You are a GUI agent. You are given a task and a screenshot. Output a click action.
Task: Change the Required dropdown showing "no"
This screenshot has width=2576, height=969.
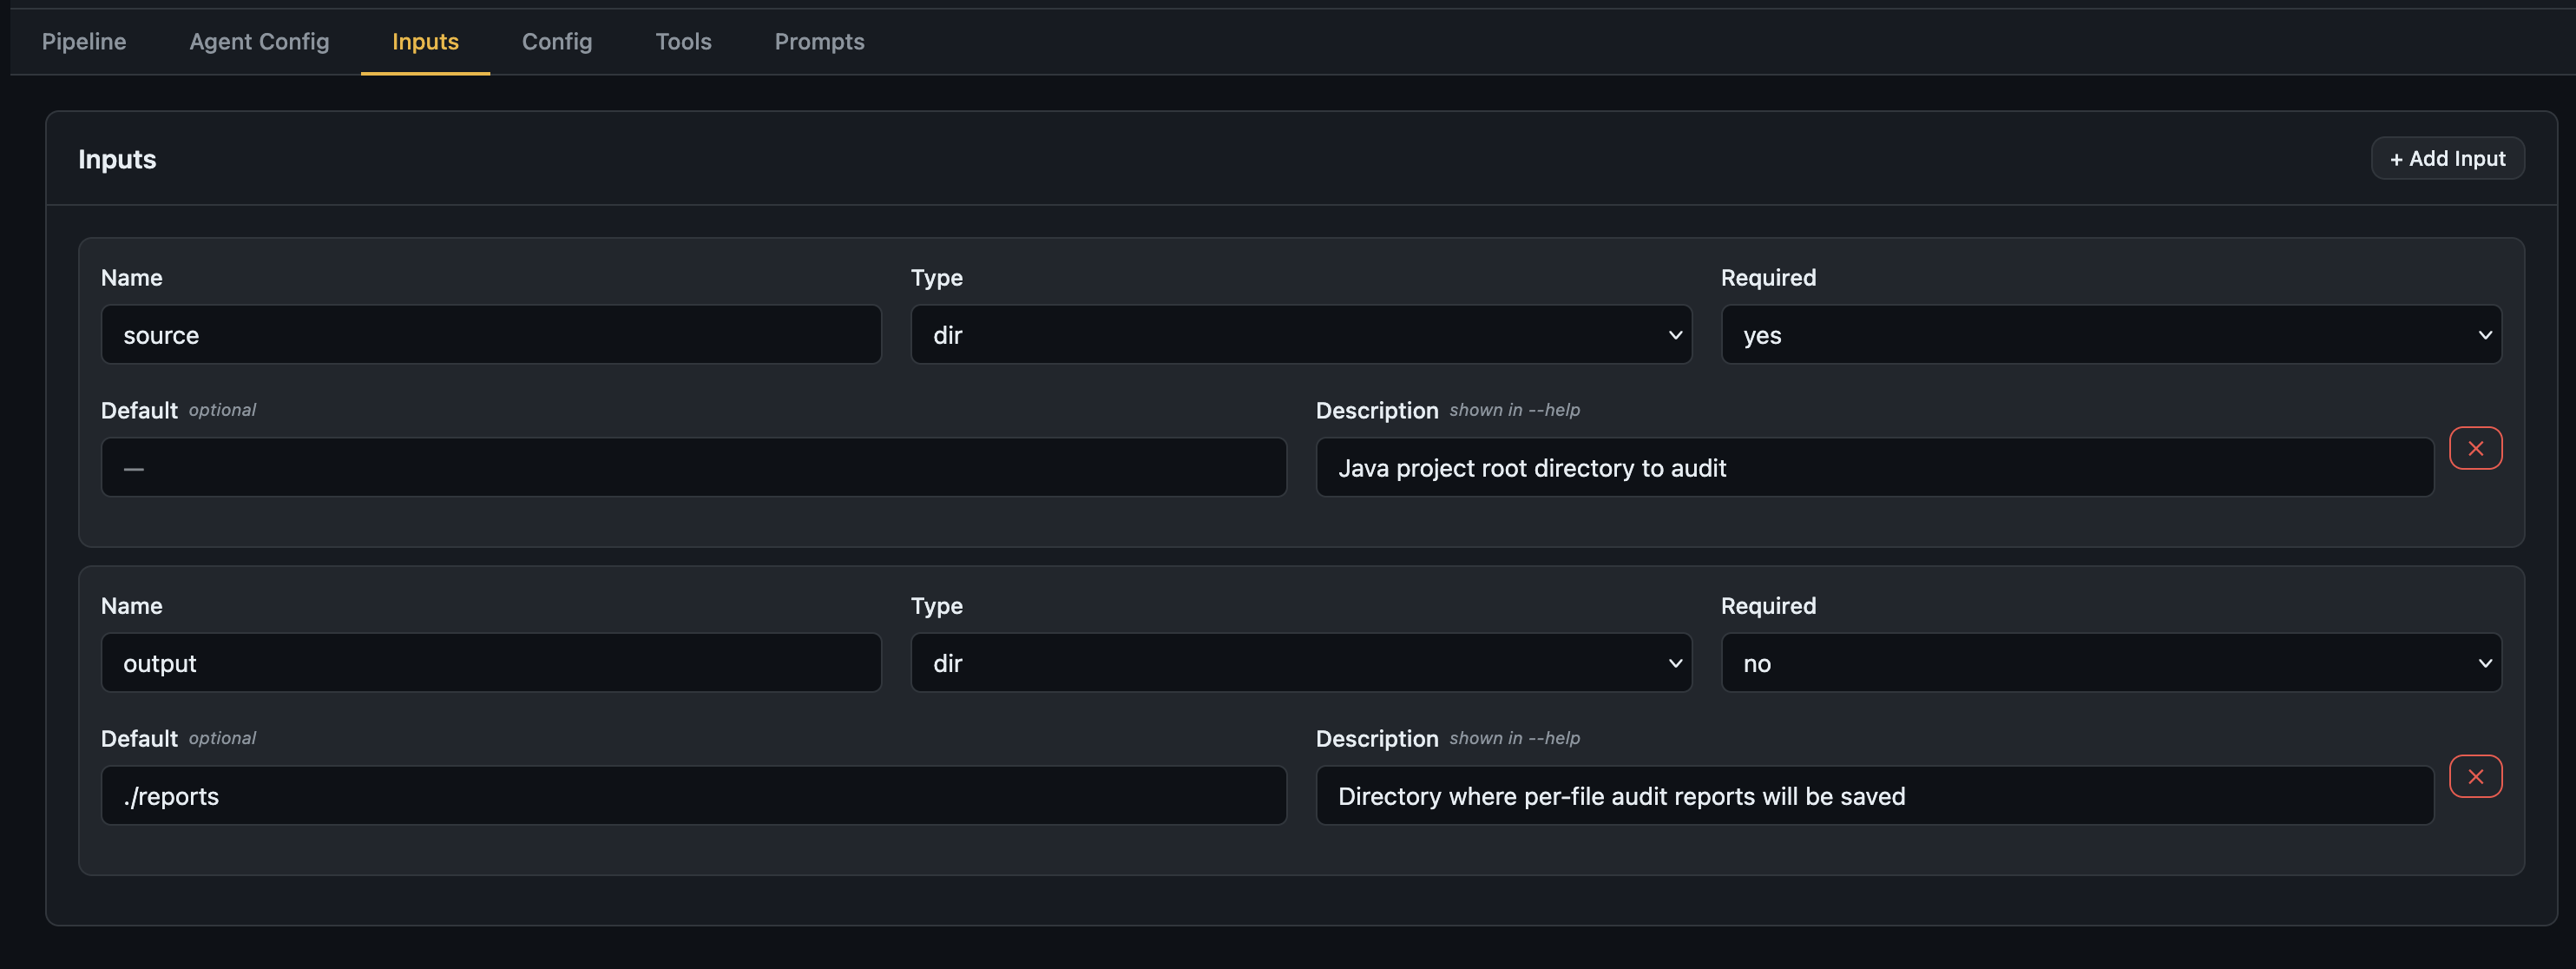(2110, 662)
